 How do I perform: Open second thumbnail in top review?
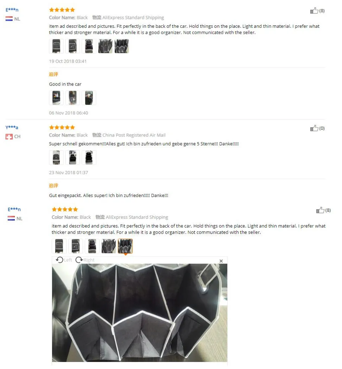[72, 46]
